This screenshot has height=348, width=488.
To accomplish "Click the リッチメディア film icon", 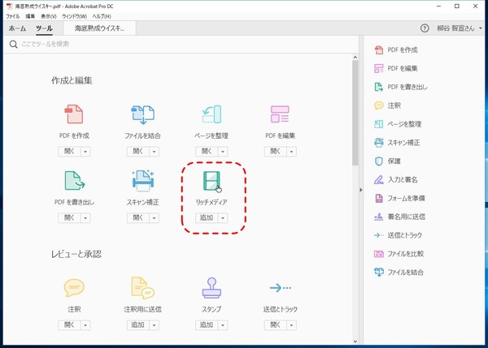I will 211,181.
